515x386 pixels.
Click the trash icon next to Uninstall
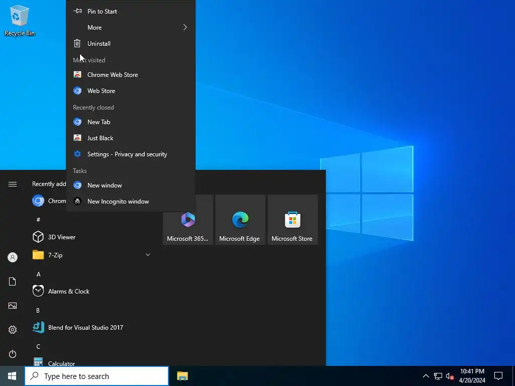(x=77, y=43)
